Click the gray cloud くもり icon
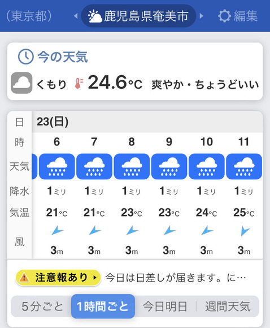This screenshot has width=270, height=328. [21, 83]
